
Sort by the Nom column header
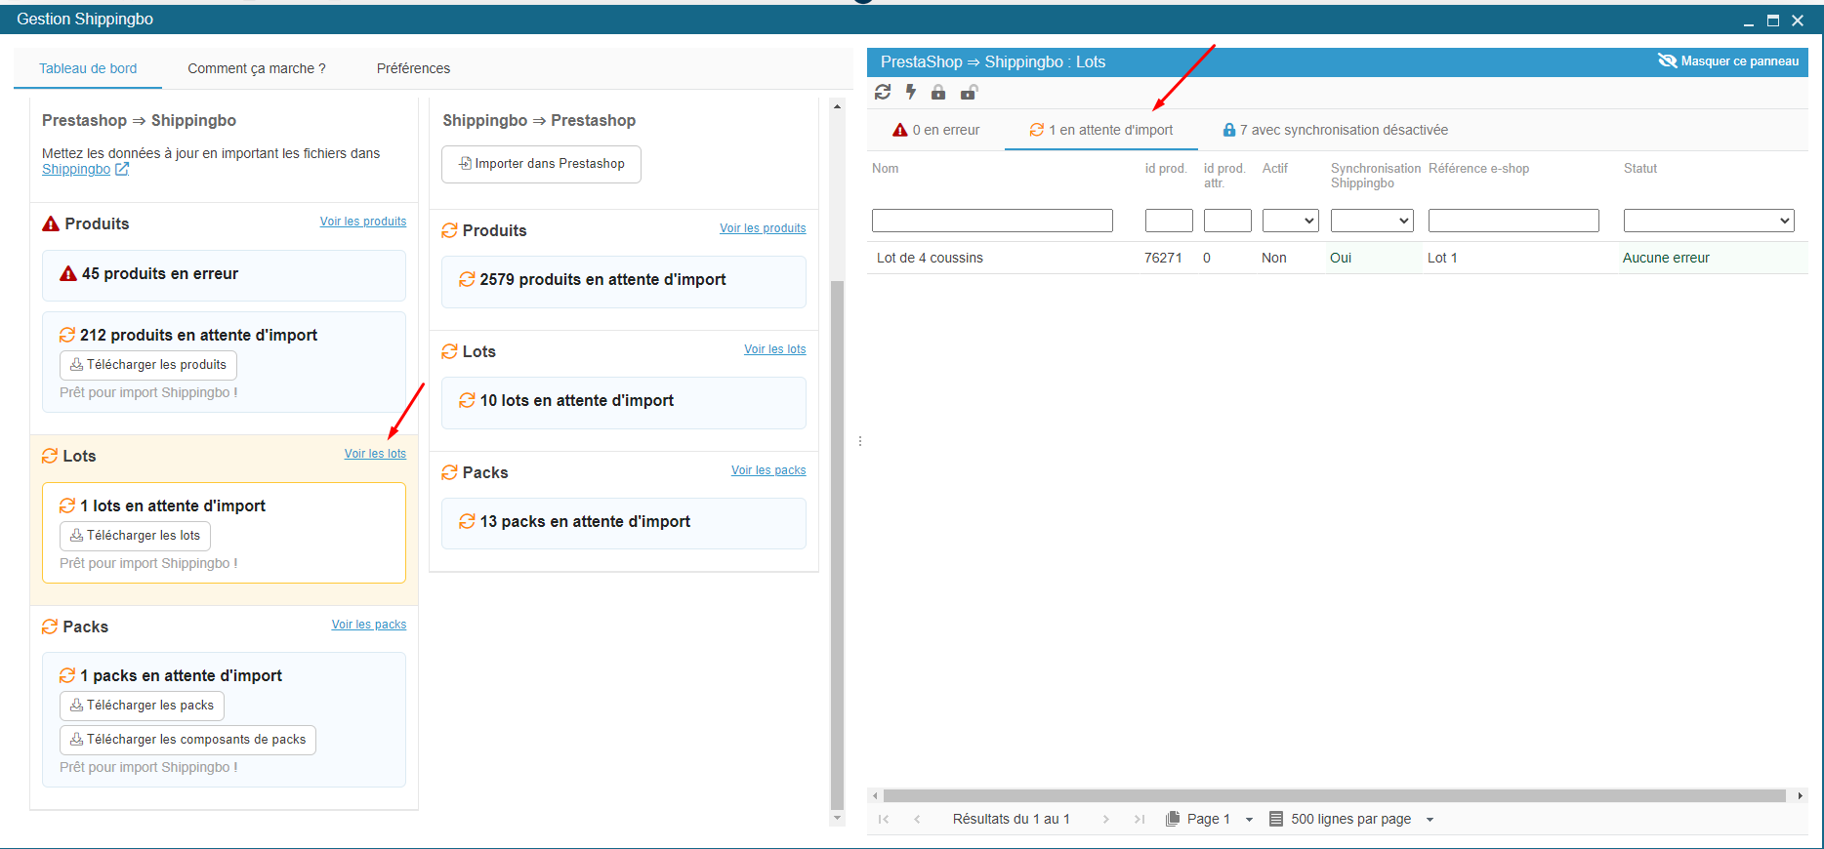886,169
